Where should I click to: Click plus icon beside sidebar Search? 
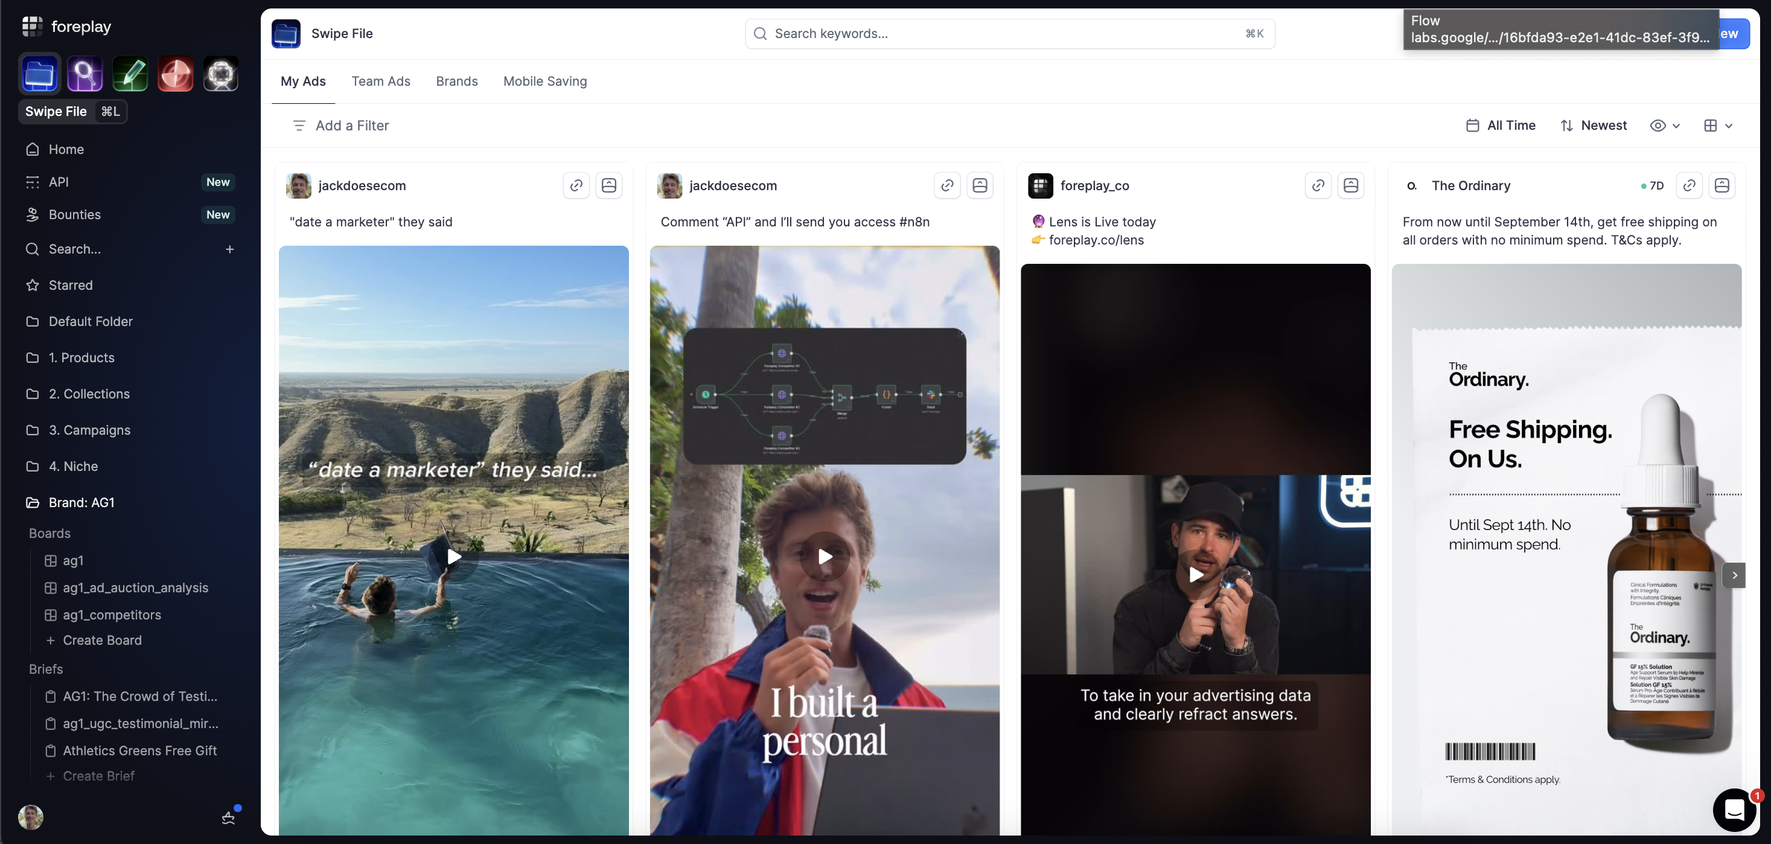click(229, 249)
